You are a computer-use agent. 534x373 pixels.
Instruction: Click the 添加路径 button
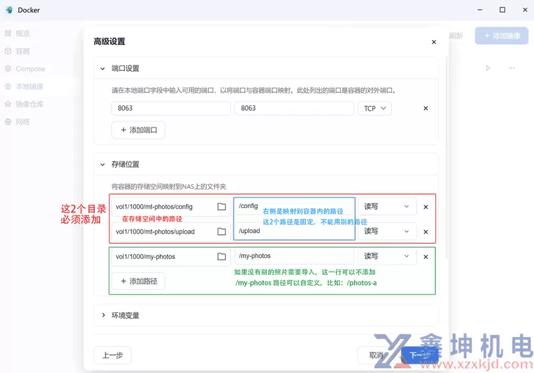tap(138, 281)
